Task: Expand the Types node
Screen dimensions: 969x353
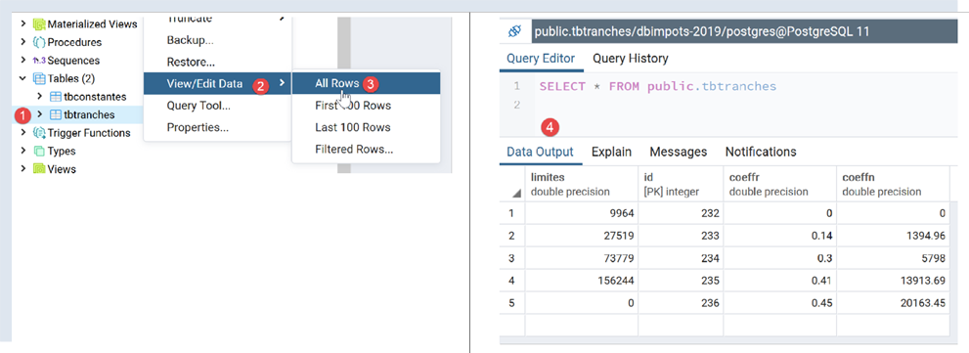Action: point(23,151)
